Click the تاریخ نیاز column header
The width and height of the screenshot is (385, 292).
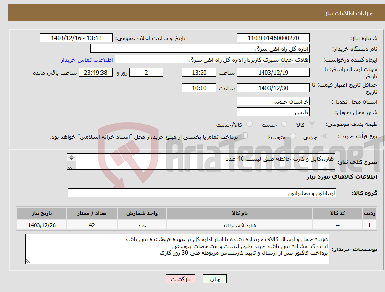[42, 213]
